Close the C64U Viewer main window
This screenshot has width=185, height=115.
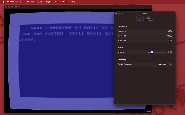pos(6,7)
